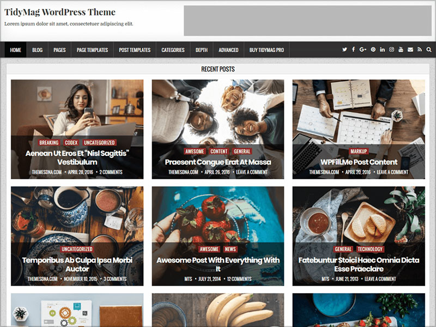Open the Breaking category tag
Viewport: 436px width, 327px height.
click(x=49, y=142)
